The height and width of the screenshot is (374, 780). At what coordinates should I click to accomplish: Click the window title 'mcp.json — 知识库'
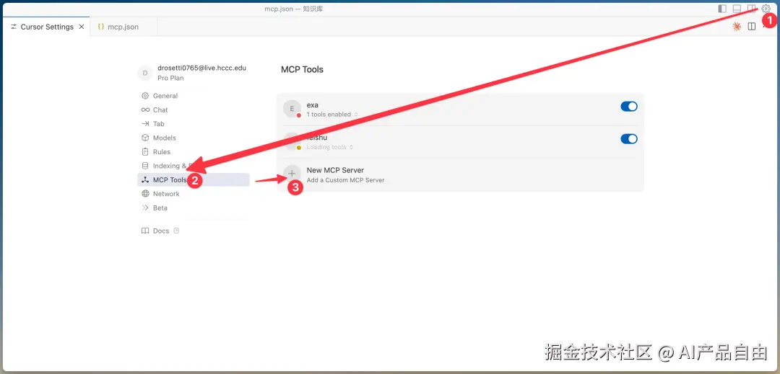(x=294, y=9)
